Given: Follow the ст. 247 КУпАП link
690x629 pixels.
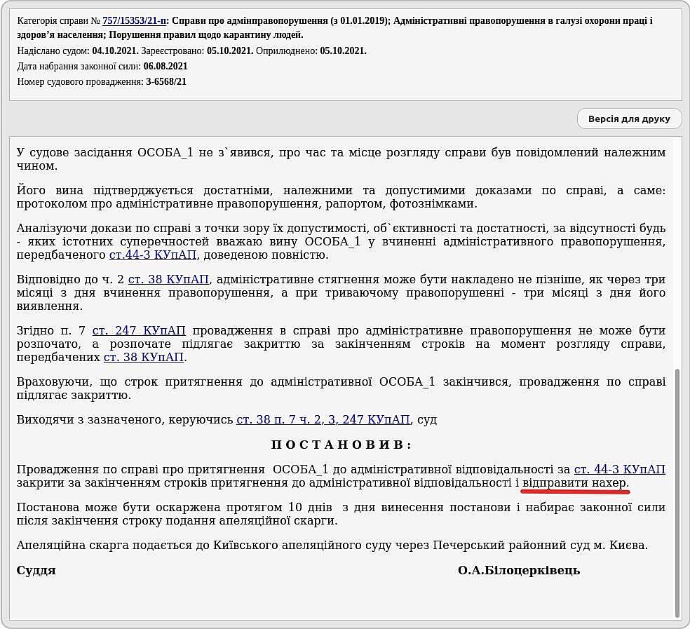Looking at the screenshot, I should (x=139, y=330).
